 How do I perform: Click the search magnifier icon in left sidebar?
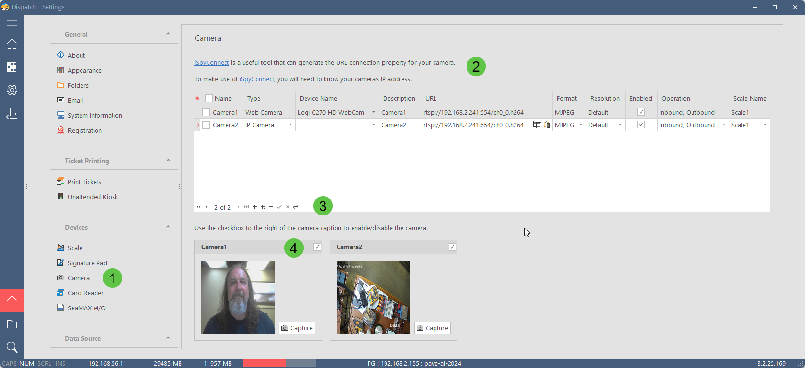pos(12,347)
